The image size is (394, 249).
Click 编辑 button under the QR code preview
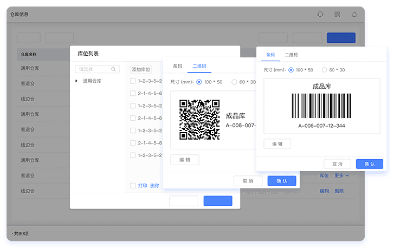click(x=185, y=160)
